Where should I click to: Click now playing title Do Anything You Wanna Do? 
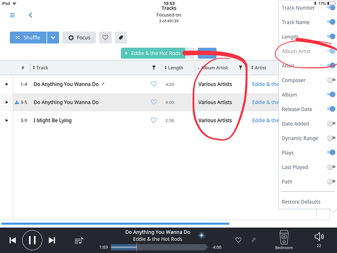coord(158,232)
